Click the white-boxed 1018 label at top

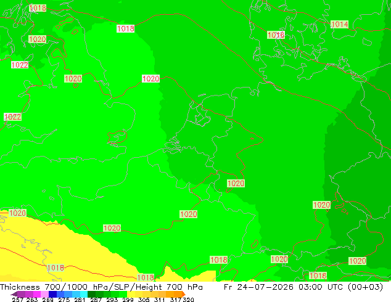[125, 28]
